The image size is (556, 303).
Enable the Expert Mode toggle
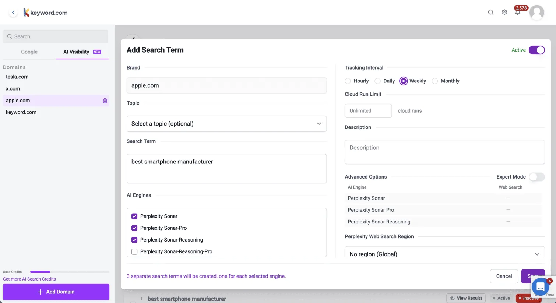(x=536, y=177)
